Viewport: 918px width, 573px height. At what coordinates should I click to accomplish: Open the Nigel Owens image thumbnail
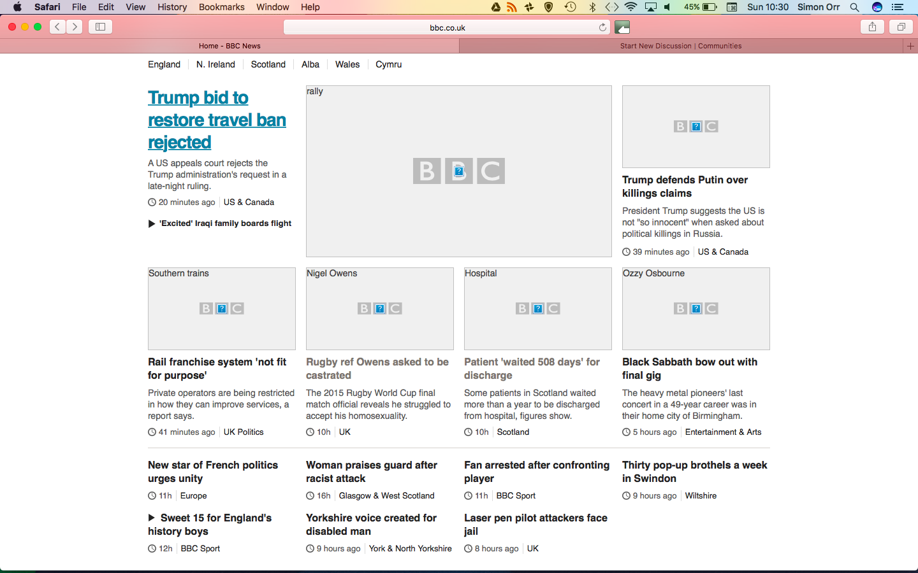point(380,309)
